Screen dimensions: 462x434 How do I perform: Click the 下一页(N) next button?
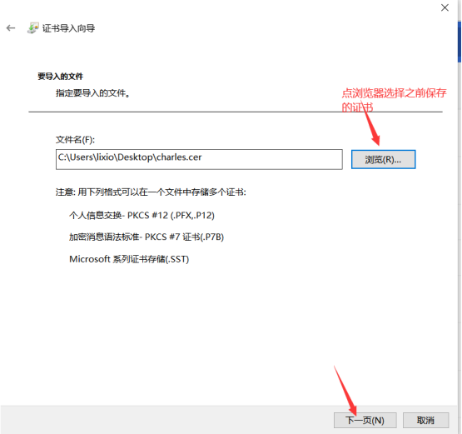(365, 420)
